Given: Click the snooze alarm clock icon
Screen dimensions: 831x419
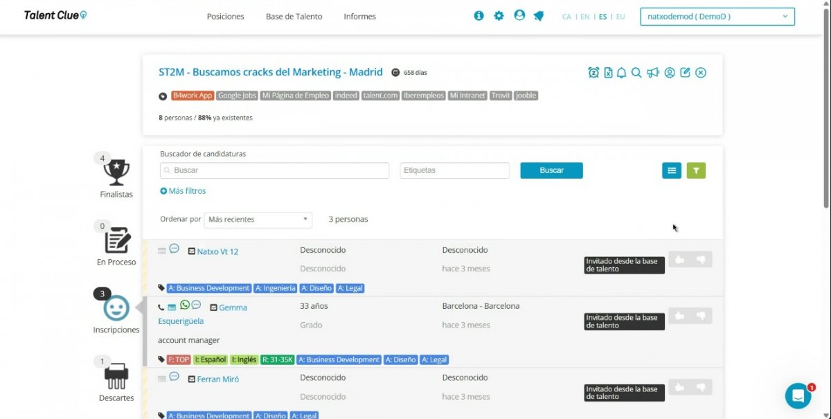Looking at the screenshot, I should click(x=593, y=73).
